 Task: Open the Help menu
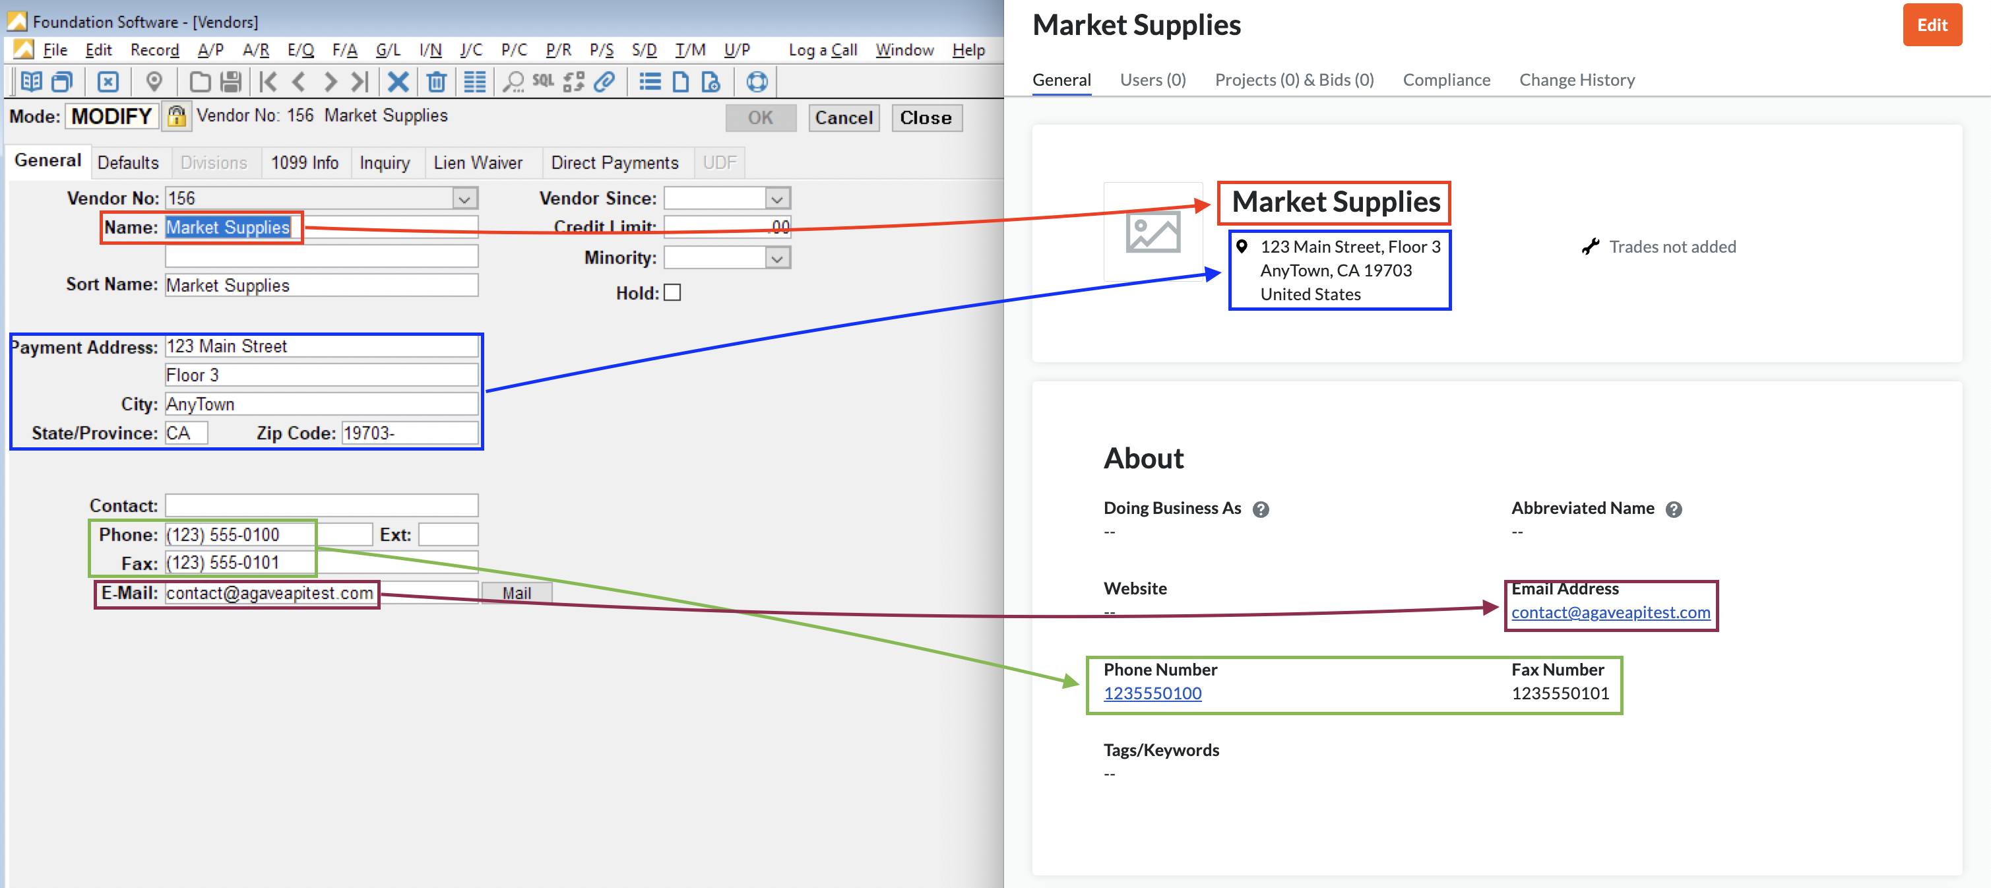968,50
